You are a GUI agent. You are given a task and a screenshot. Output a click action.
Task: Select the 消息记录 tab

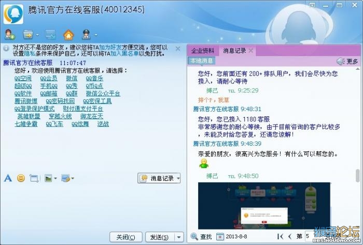[x=234, y=51]
